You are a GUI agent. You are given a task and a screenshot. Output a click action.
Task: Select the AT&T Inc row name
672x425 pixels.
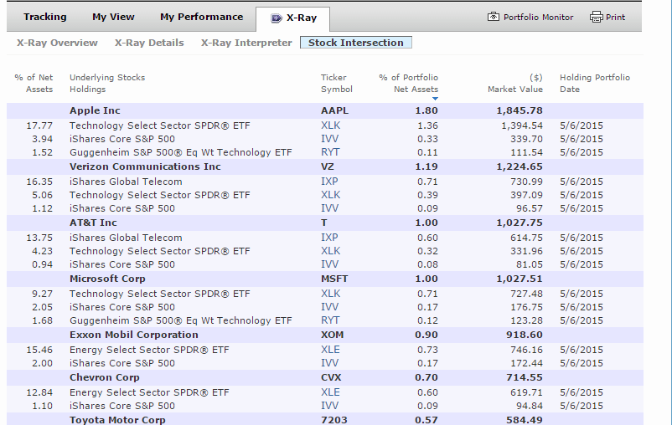[93, 223]
